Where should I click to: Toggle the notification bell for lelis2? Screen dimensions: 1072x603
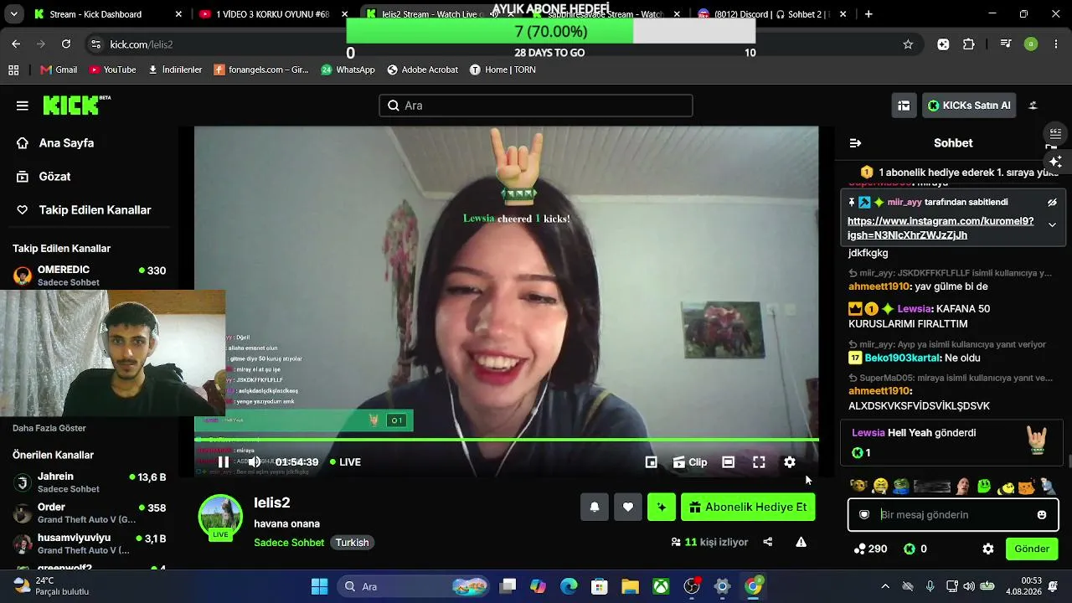pyautogui.click(x=595, y=507)
